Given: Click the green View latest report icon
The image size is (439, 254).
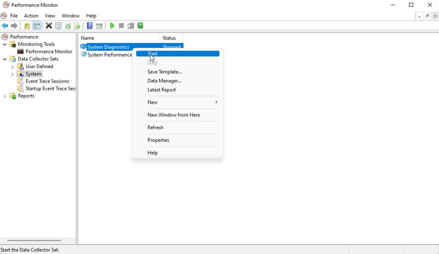Looking at the screenshot, I should [140, 26].
